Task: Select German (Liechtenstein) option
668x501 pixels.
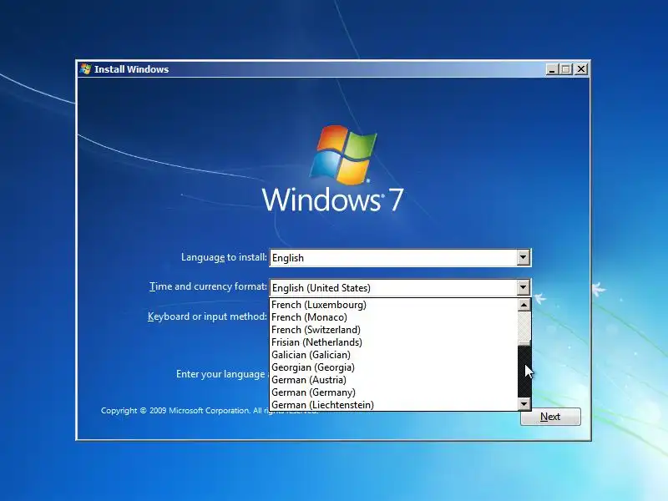Action: (393, 405)
